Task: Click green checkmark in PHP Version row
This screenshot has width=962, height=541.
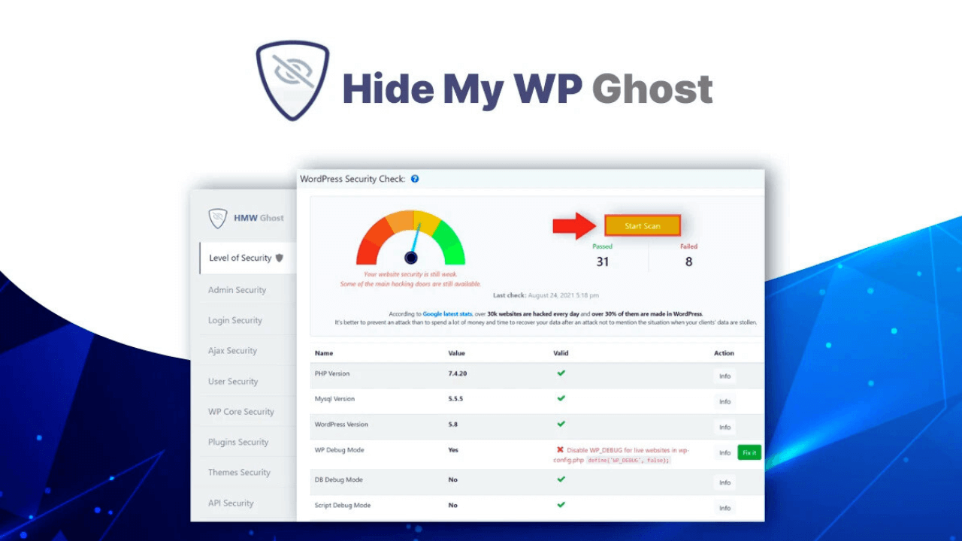Action: click(x=561, y=373)
